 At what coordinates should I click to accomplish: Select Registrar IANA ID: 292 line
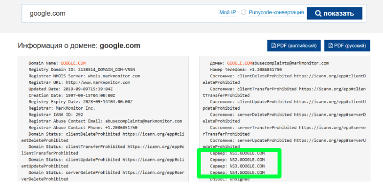pyautogui.click(x=56, y=115)
